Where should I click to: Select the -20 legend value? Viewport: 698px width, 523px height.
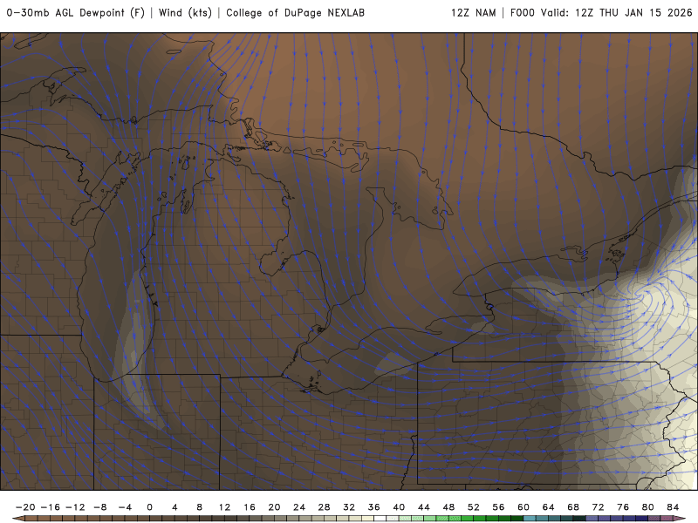pyautogui.click(x=25, y=507)
